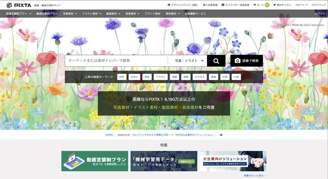Open the 大企業向けソリューション feature banner

click(233, 161)
